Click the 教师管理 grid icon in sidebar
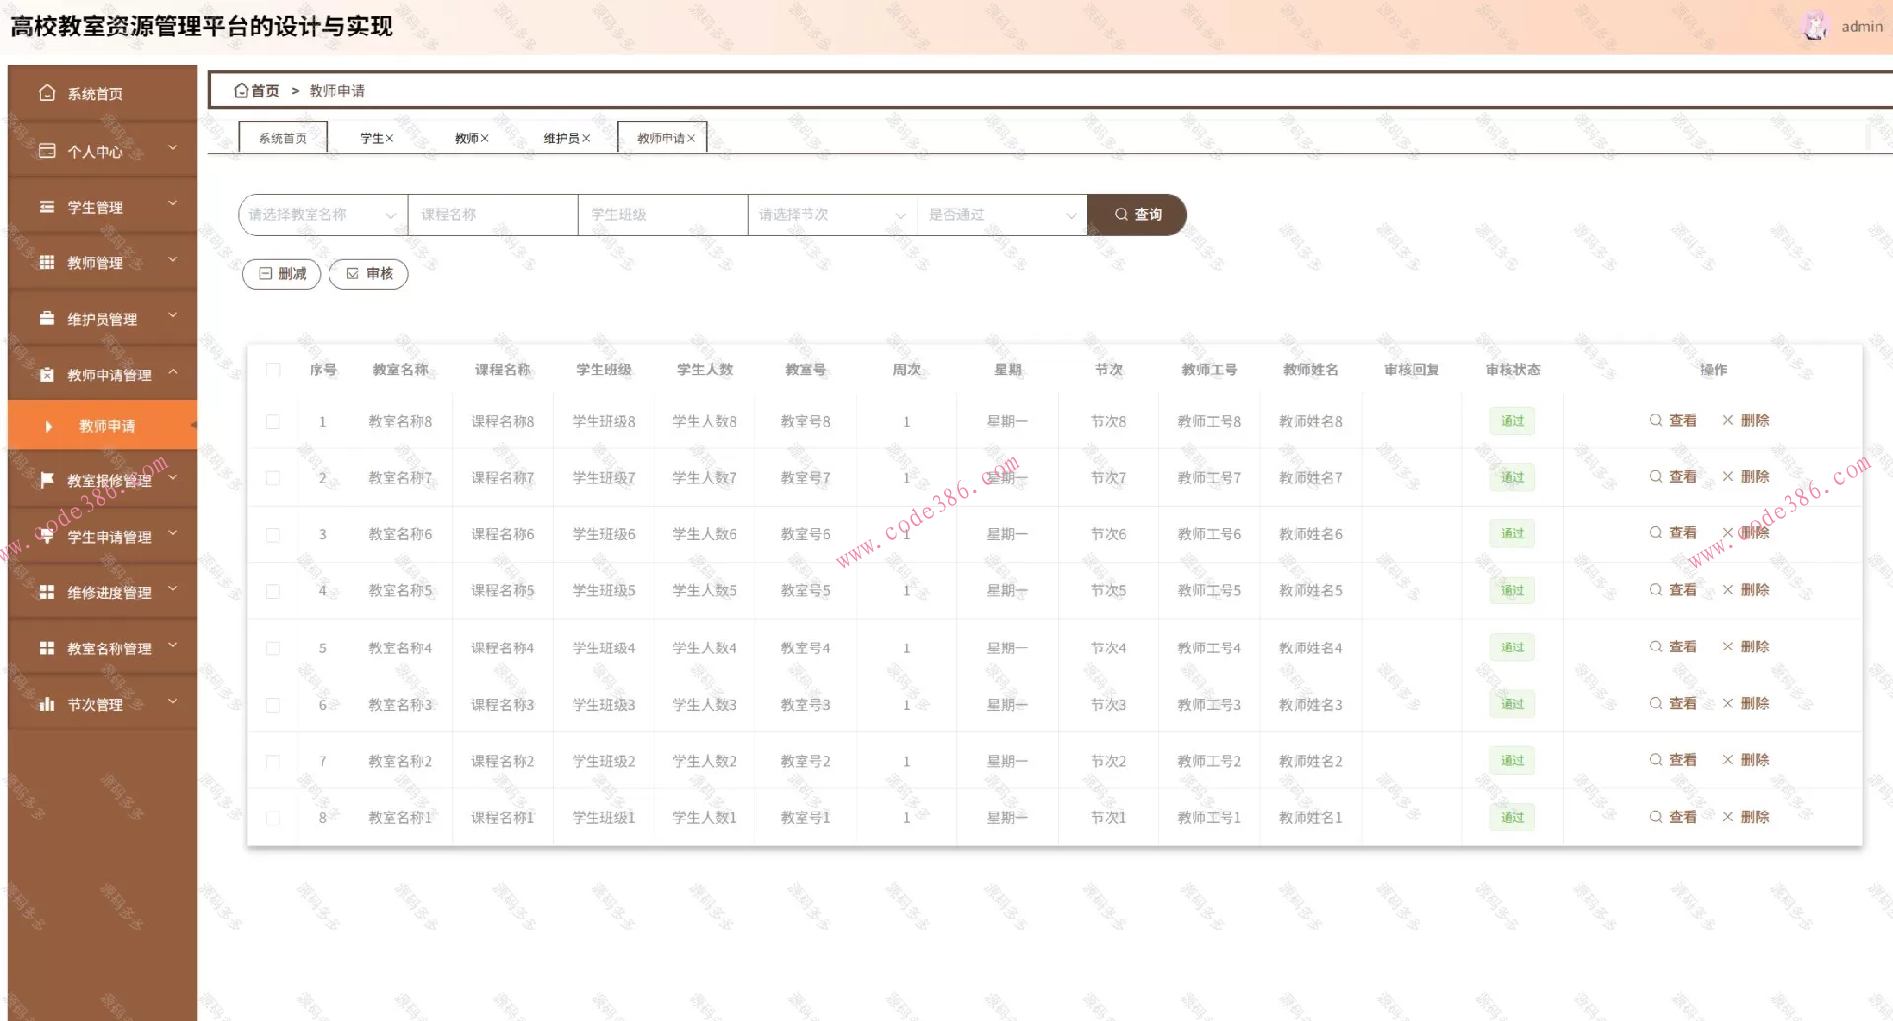Screen dimensions: 1893x1021 (47, 263)
